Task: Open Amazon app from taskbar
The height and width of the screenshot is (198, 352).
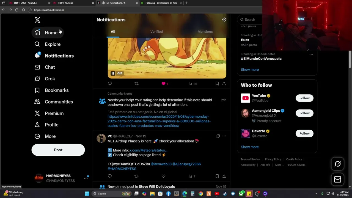Action: [177, 194]
